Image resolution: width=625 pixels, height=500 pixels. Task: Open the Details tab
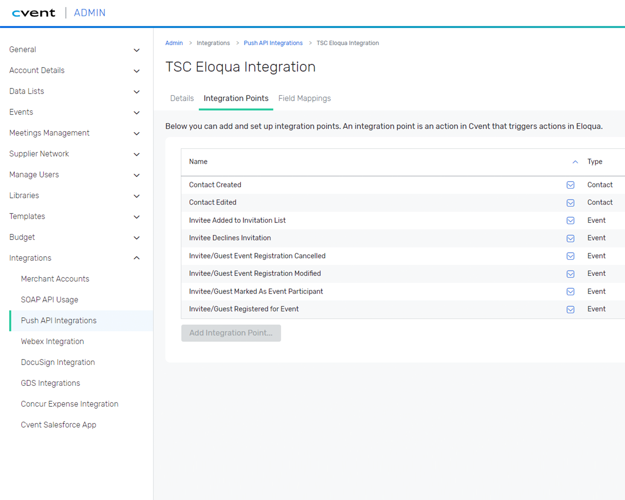pos(182,98)
